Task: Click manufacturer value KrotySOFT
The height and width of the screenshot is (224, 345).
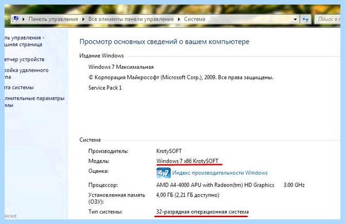Action: (168, 151)
